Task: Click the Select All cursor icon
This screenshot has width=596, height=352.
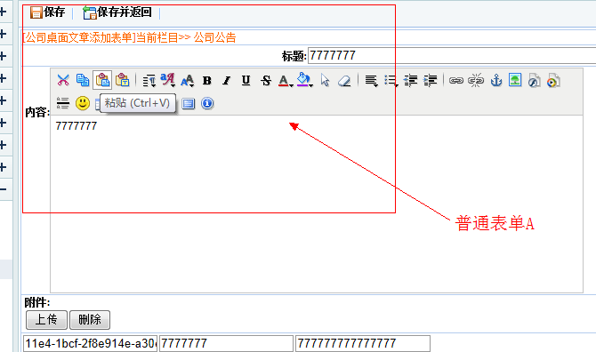Action: click(x=325, y=80)
